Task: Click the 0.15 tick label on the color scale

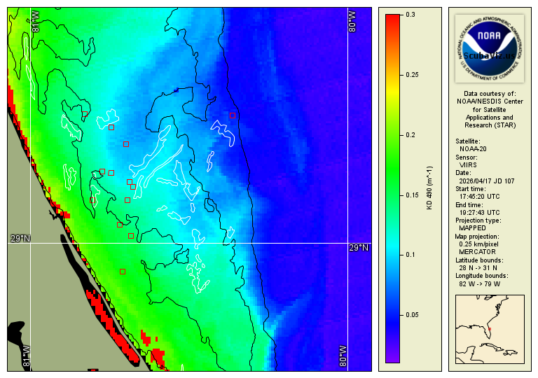Action: [413, 195]
